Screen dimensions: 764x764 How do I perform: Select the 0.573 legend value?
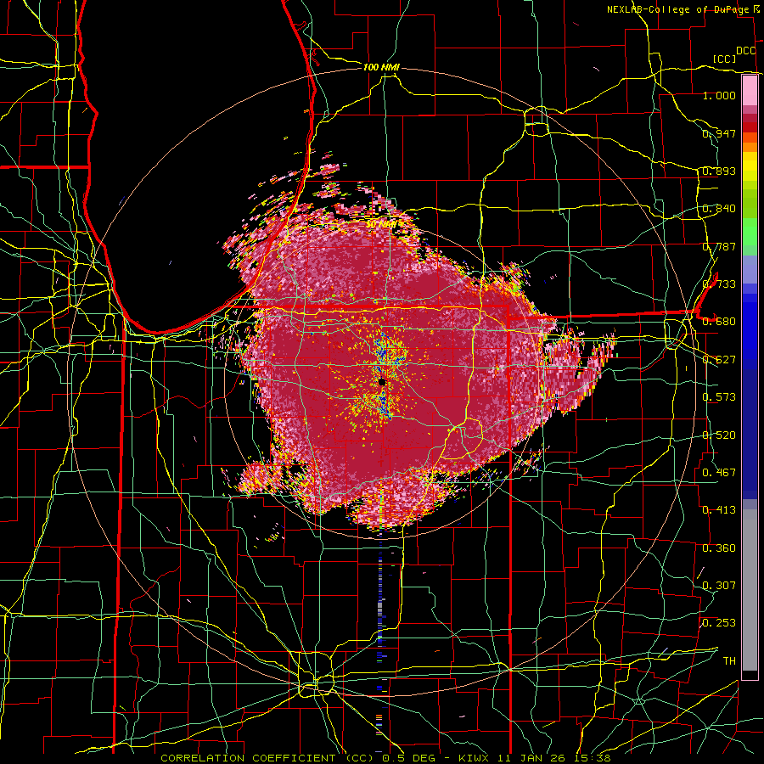(719, 396)
